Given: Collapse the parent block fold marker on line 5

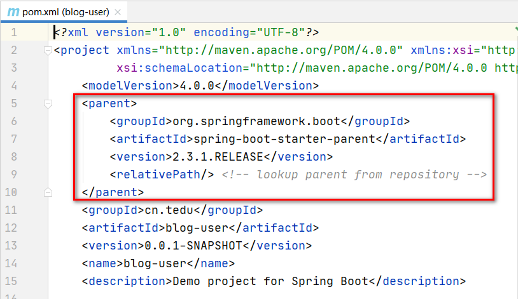Looking at the screenshot, I should pyautogui.click(x=48, y=104).
